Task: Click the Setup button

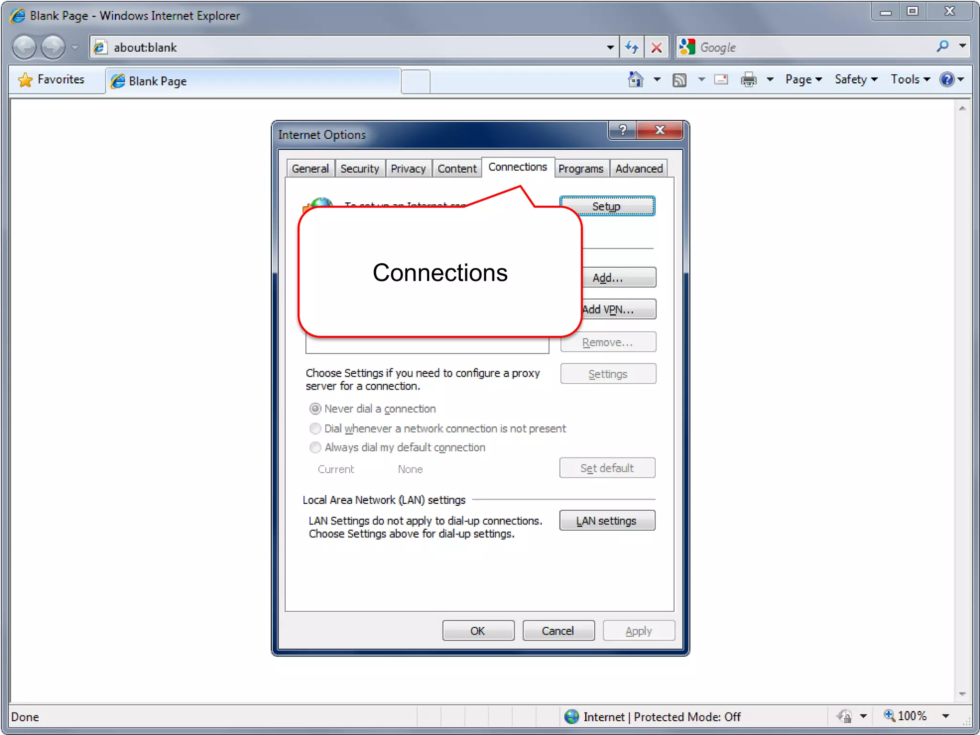Action: coord(607,206)
